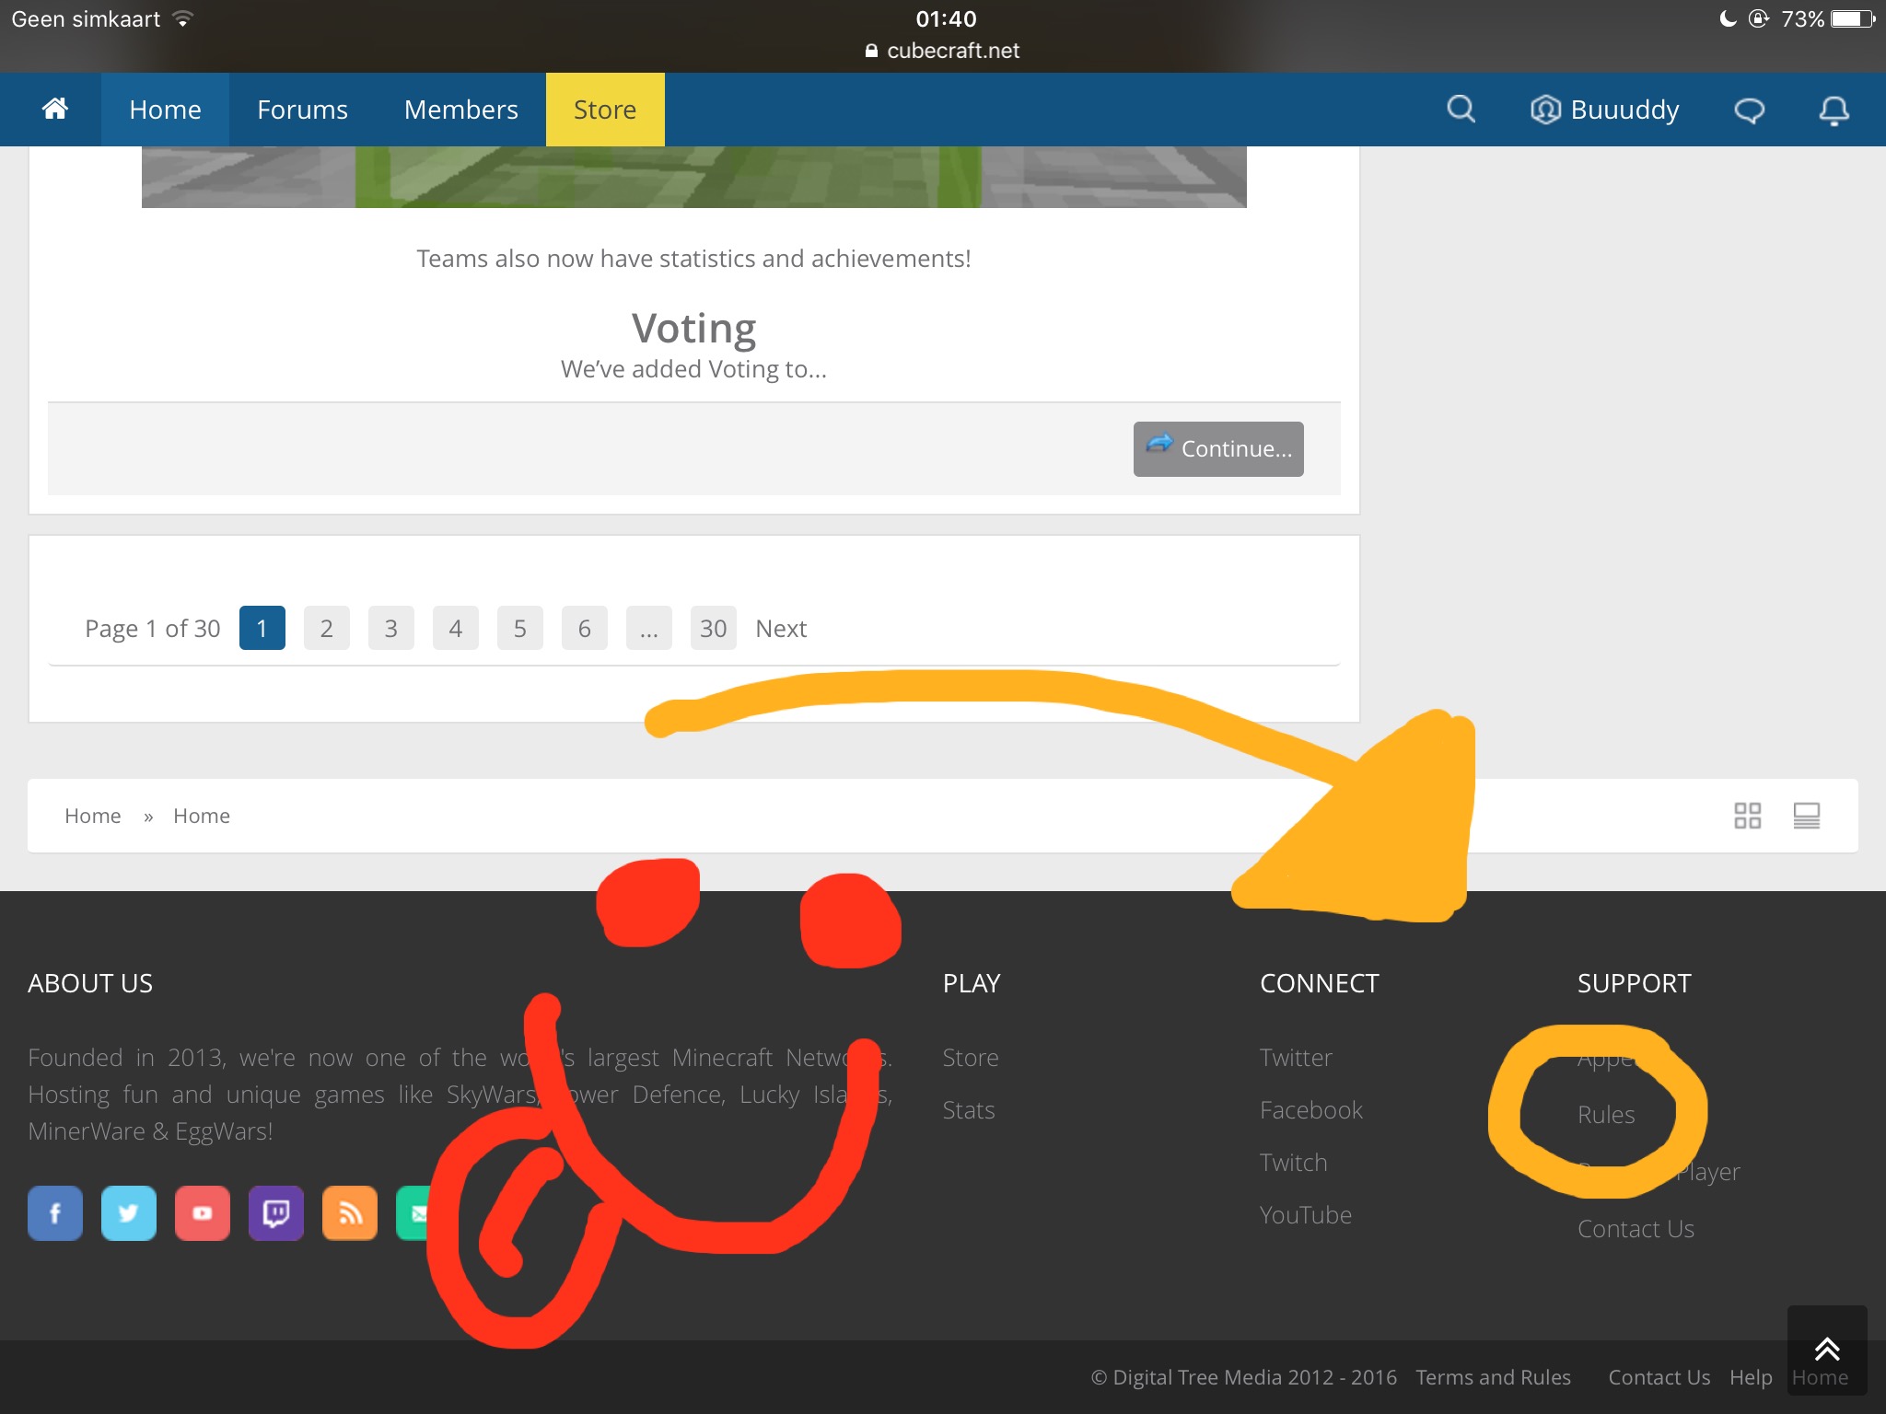Click the Minecraft banner image
This screenshot has width=1886, height=1414.
(x=693, y=177)
